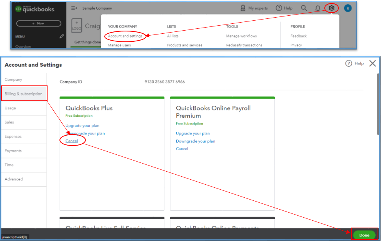Click Upgrade your plan for QuickBooks Plus
Viewport: 381px width, 241px height.
pyautogui.click(x=82, y=126)
